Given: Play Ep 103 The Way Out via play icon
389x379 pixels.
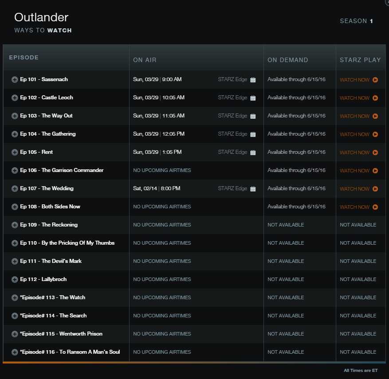Looking at the screenshot, I should [375, 116].
